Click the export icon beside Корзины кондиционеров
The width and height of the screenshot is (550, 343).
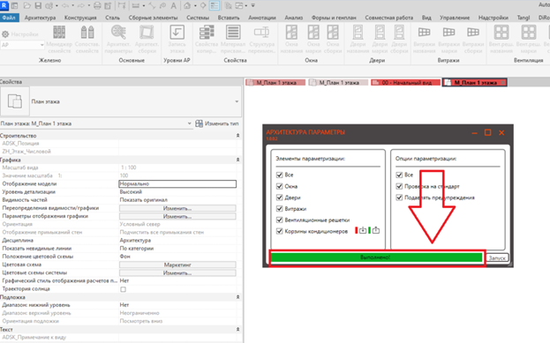[x=376, y=230]
